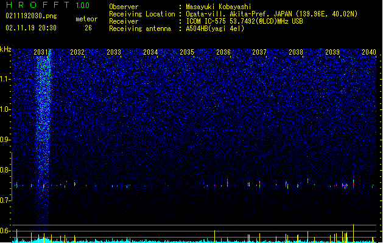The width and height of the screenshot is (383, 243).
Task: Click the 2032 time marker
Action: click(77, 52)
